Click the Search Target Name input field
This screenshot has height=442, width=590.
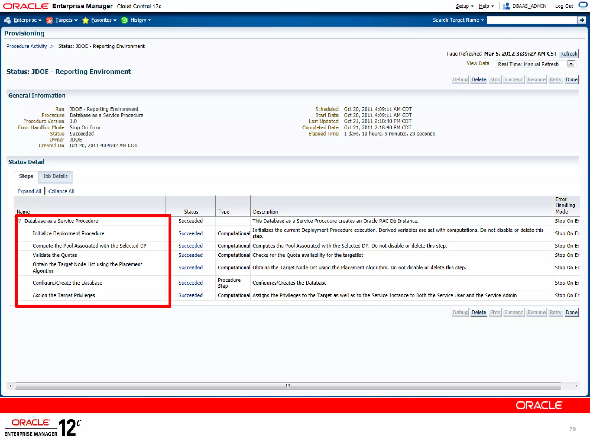(532, 20)
